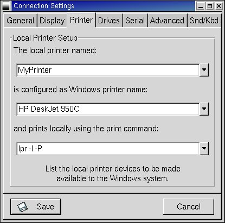Viewport: 225px width, 223px height.
Task: Click the HP DeskJet 950C text field
Action: tap(108, 109)
